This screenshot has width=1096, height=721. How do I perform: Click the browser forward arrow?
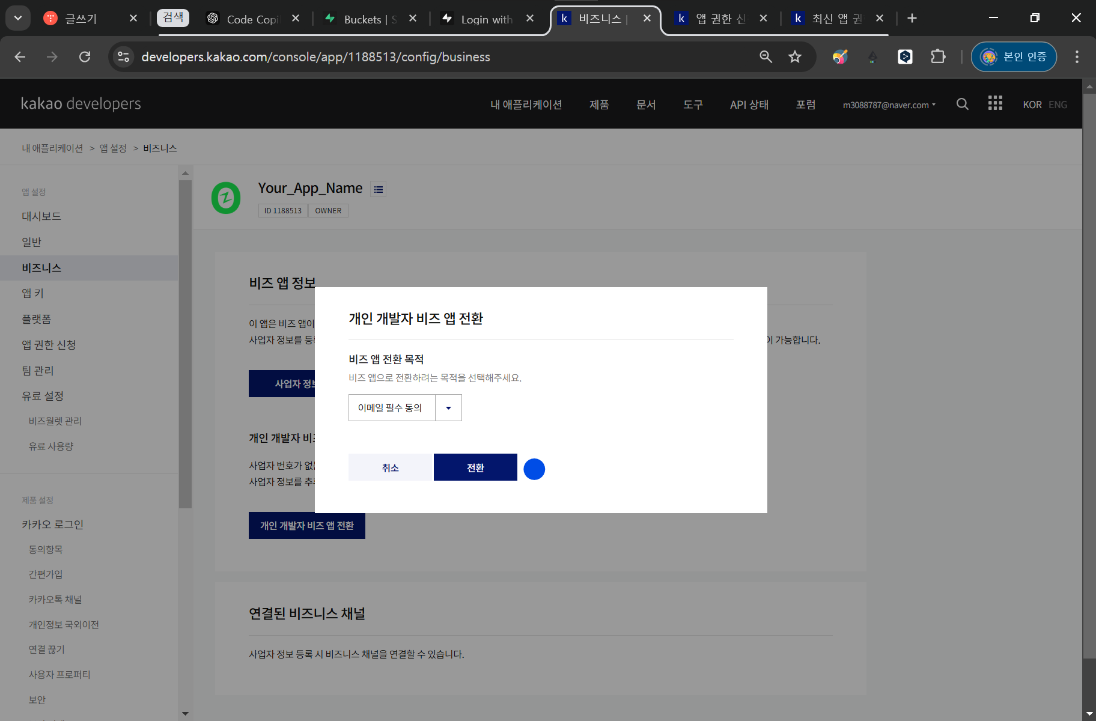(52, 56)
